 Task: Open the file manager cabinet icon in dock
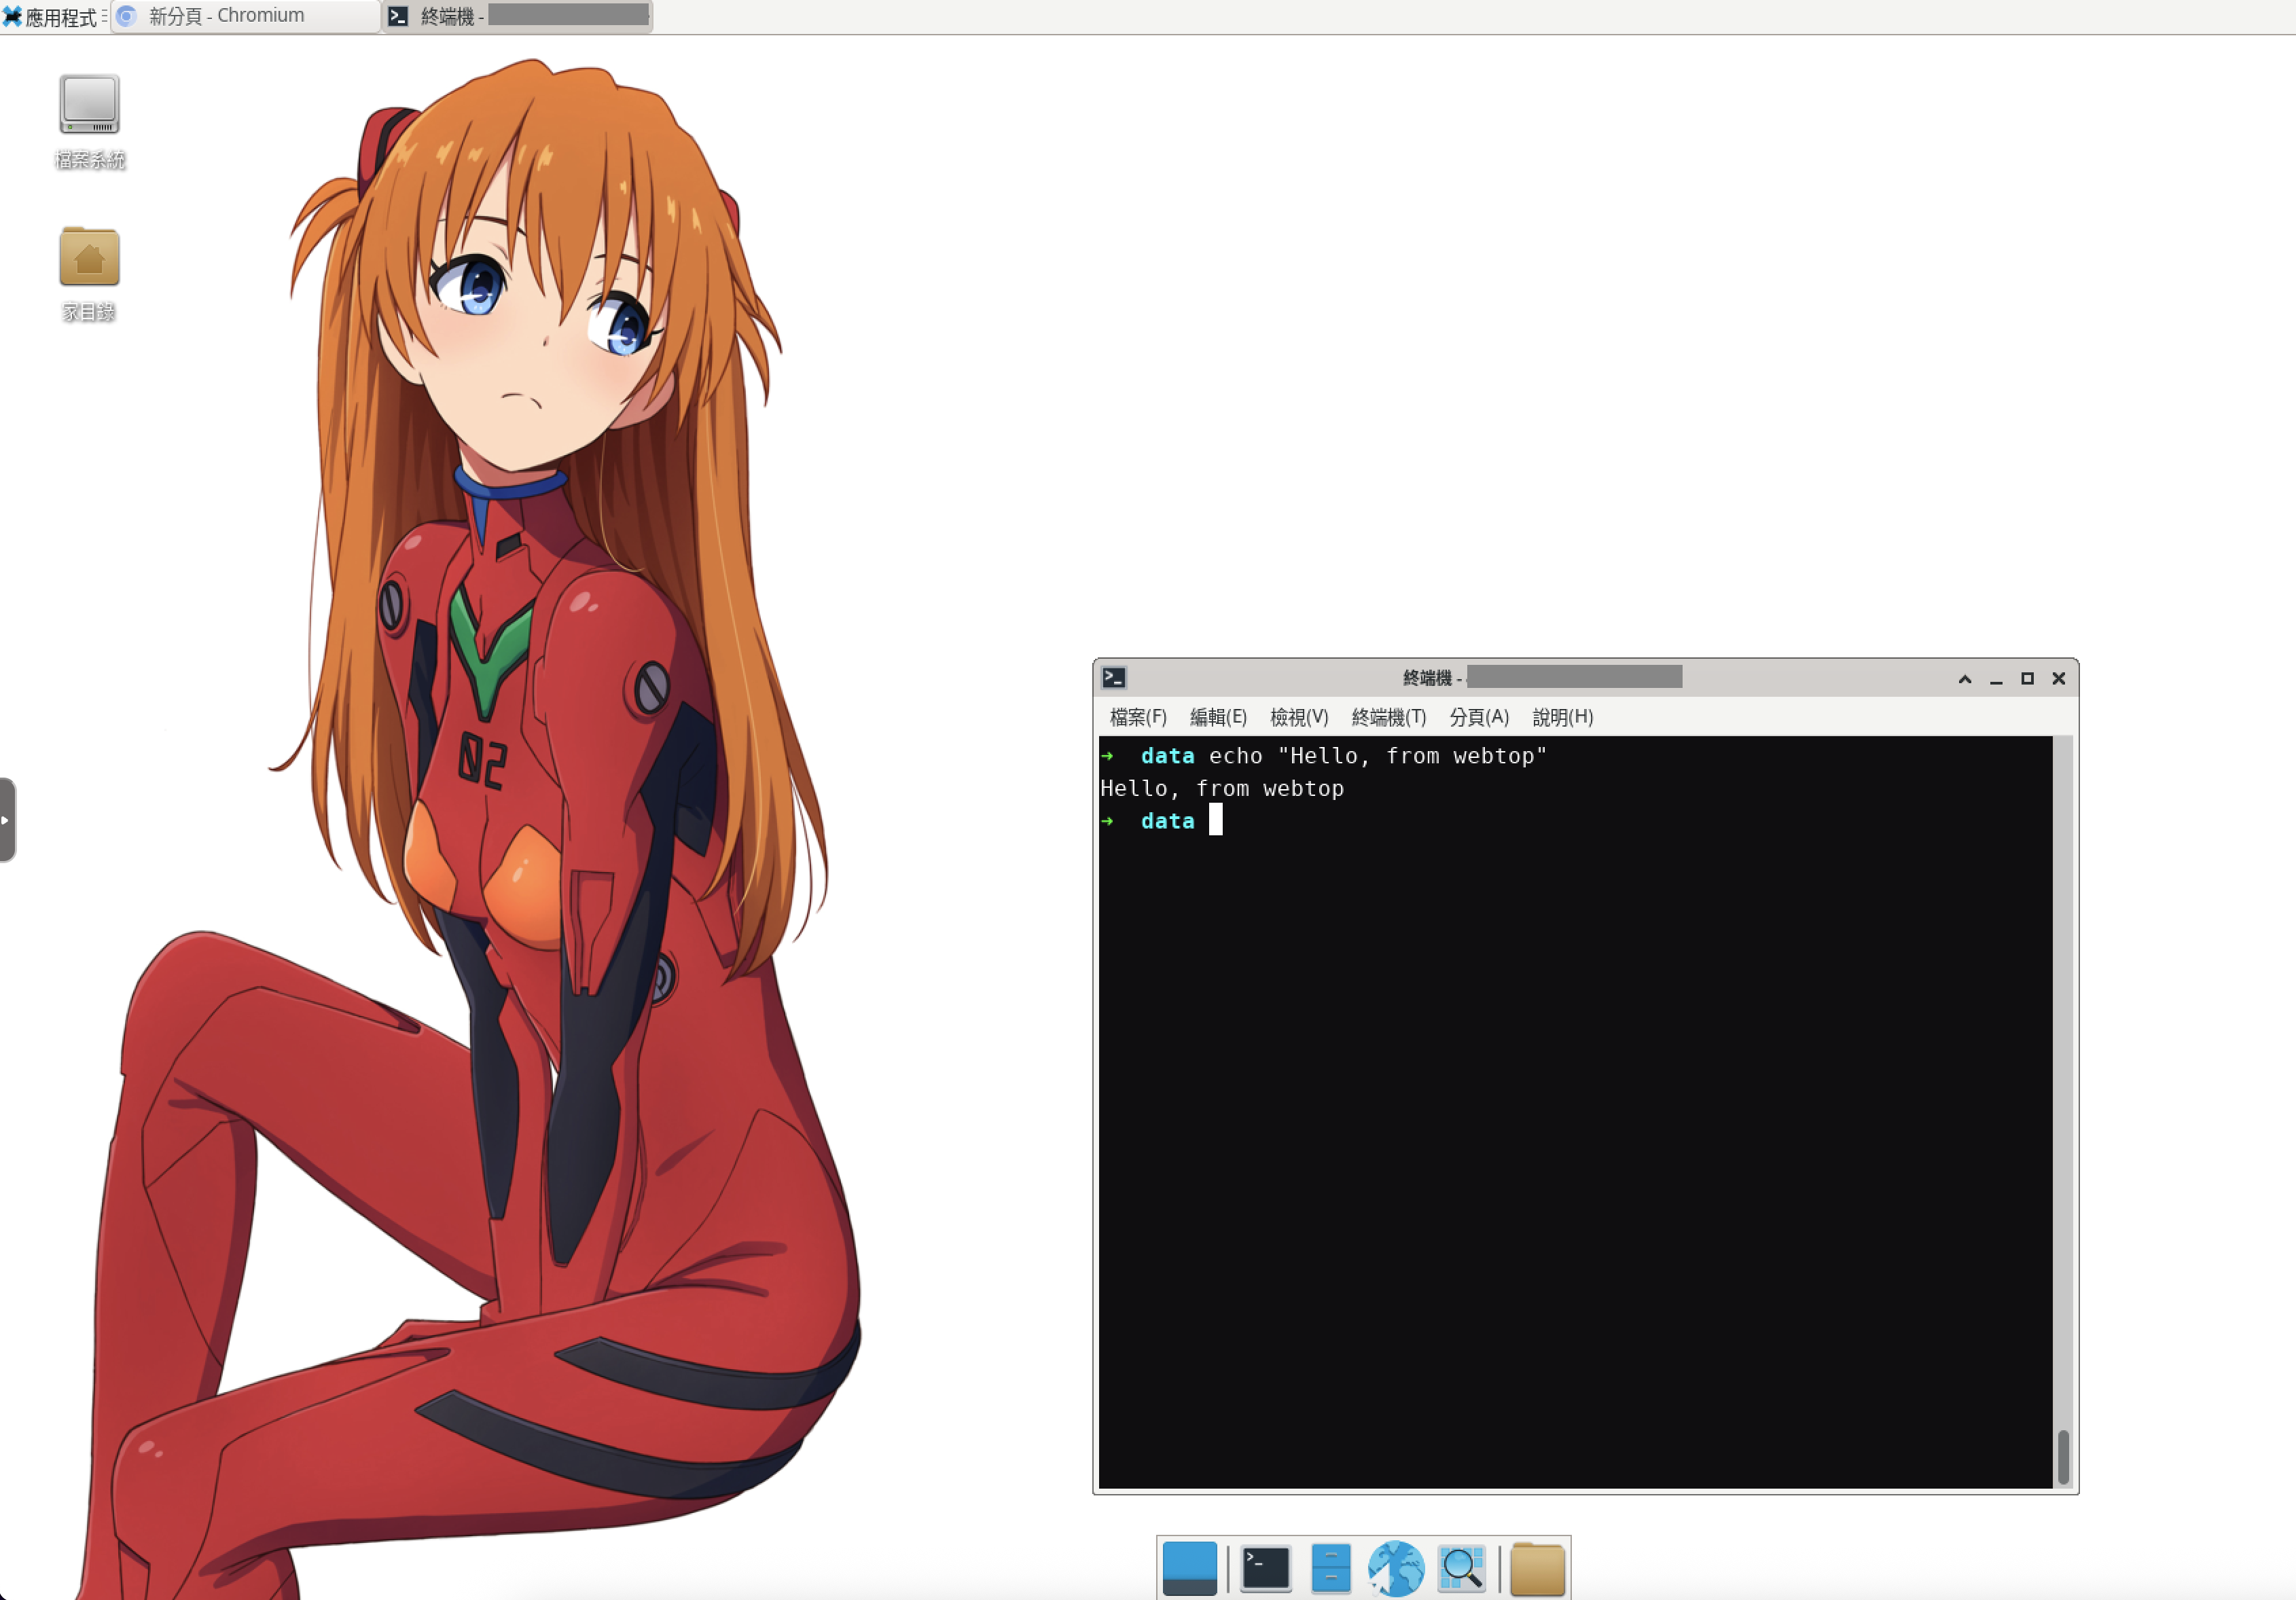tap(1330, 1568)
